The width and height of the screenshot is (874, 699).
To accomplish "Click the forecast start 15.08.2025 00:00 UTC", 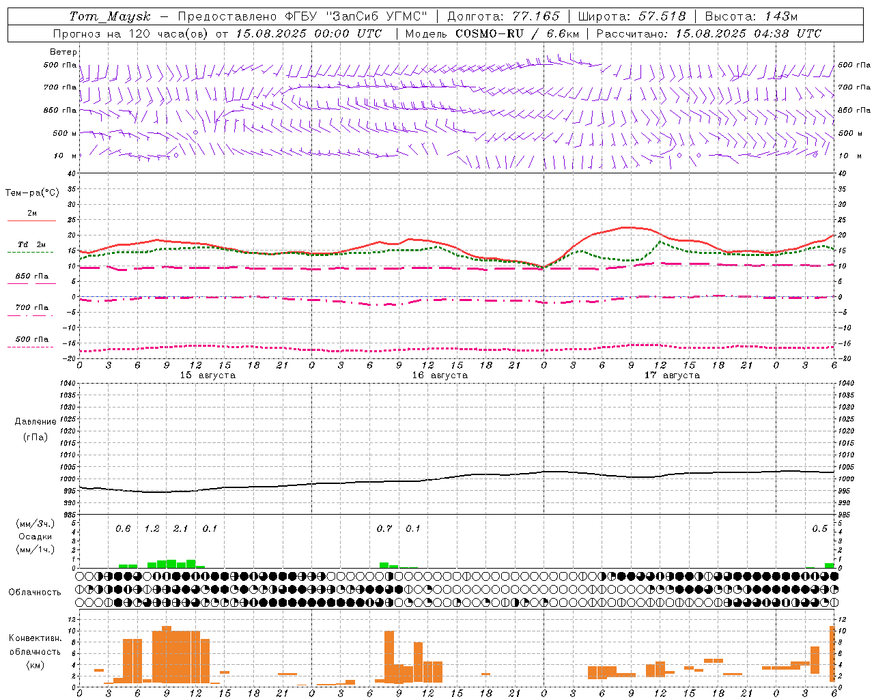I will (x=309, y=33).
